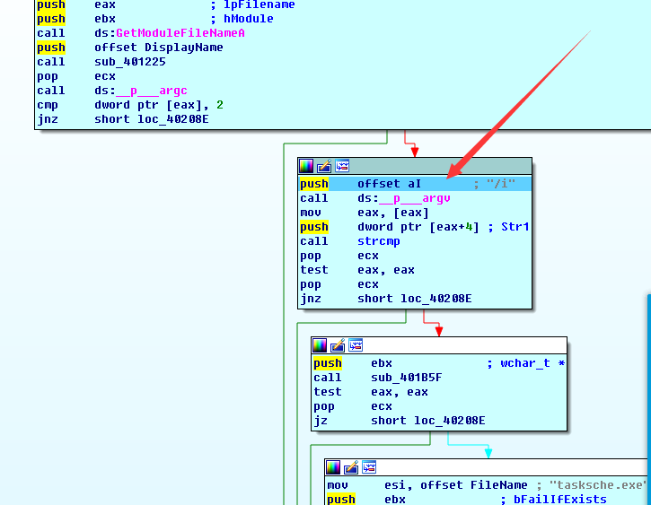Click the Str1 comment
Viewport: 651px width, 505px height.
click(515, 227)
